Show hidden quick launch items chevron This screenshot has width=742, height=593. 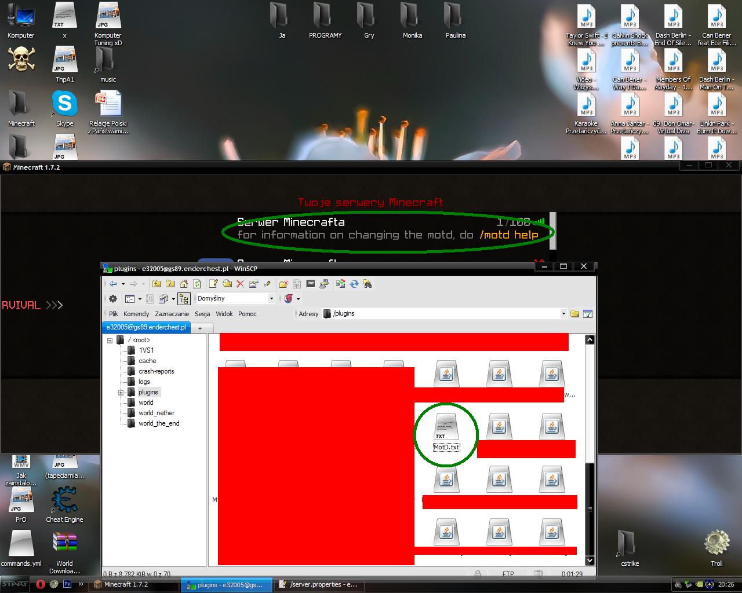[81, 584]
